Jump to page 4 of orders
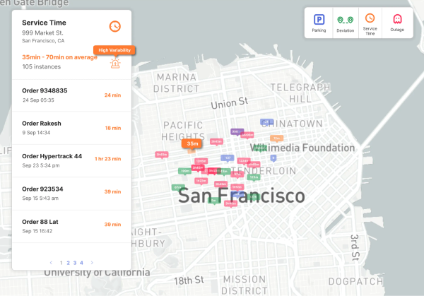The height and width of the screenshot is (296, 424). [81, 263]
